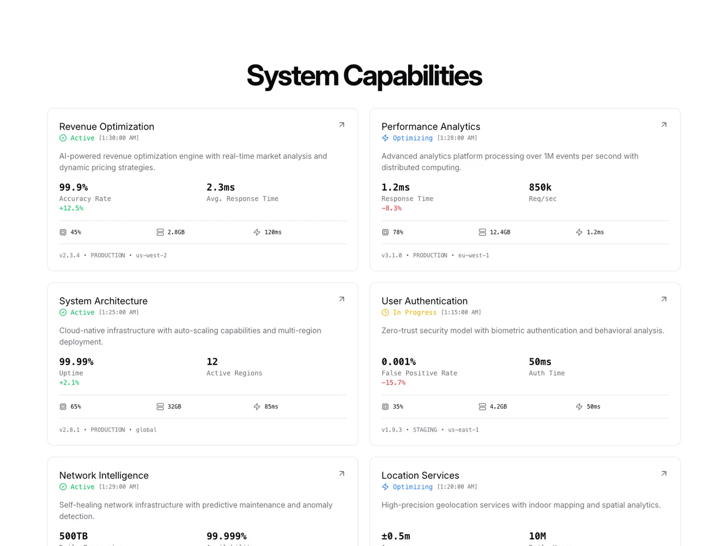
Task: Click the Revenue Optimization title
Action: pos(107,126)
